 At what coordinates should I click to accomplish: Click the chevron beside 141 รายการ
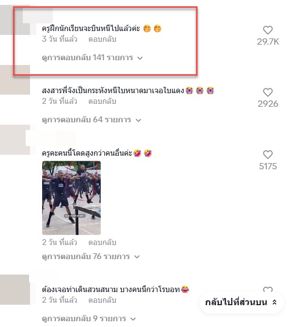coord(140,58)
